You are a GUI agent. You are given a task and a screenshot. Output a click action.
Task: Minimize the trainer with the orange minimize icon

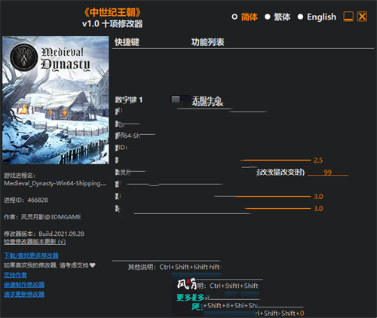click(x=348, y=17)
